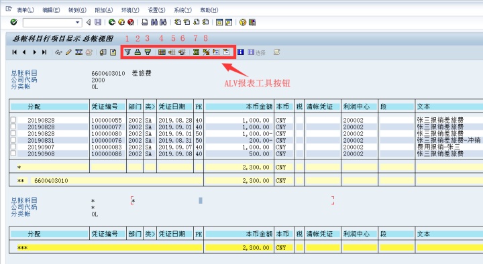This screenshot has width=483, height=264.
Task: Click the Change Layout grid icon
Action: (162, 52)
